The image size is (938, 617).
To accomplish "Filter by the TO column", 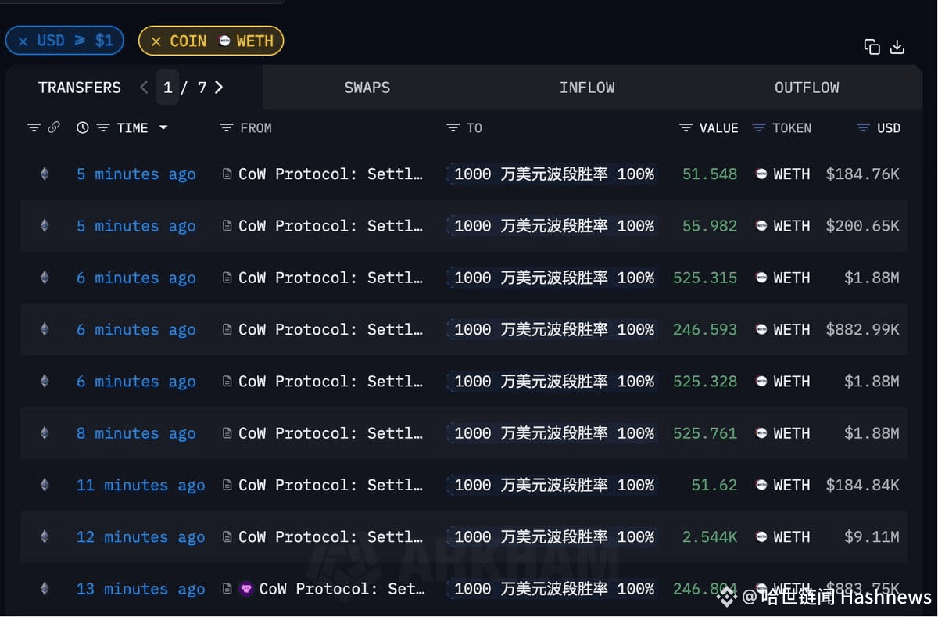I will 453,127.
